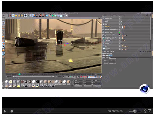Open the size mode dropdown in Coordinates panel

tap(88, 86)
